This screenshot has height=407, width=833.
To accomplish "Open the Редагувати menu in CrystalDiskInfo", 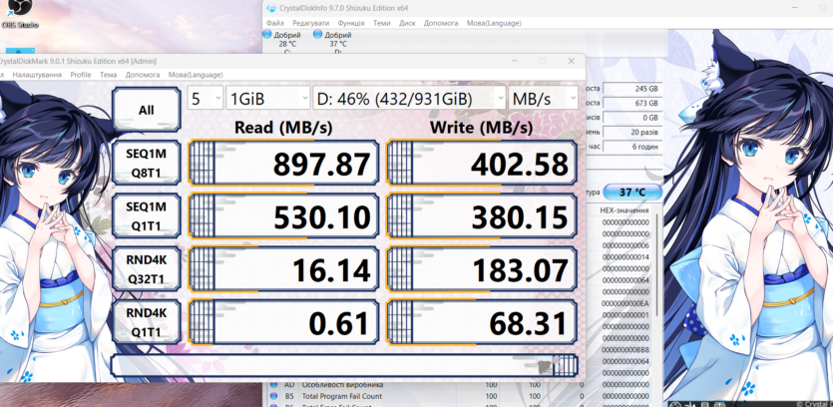I will tap(311, 23).
